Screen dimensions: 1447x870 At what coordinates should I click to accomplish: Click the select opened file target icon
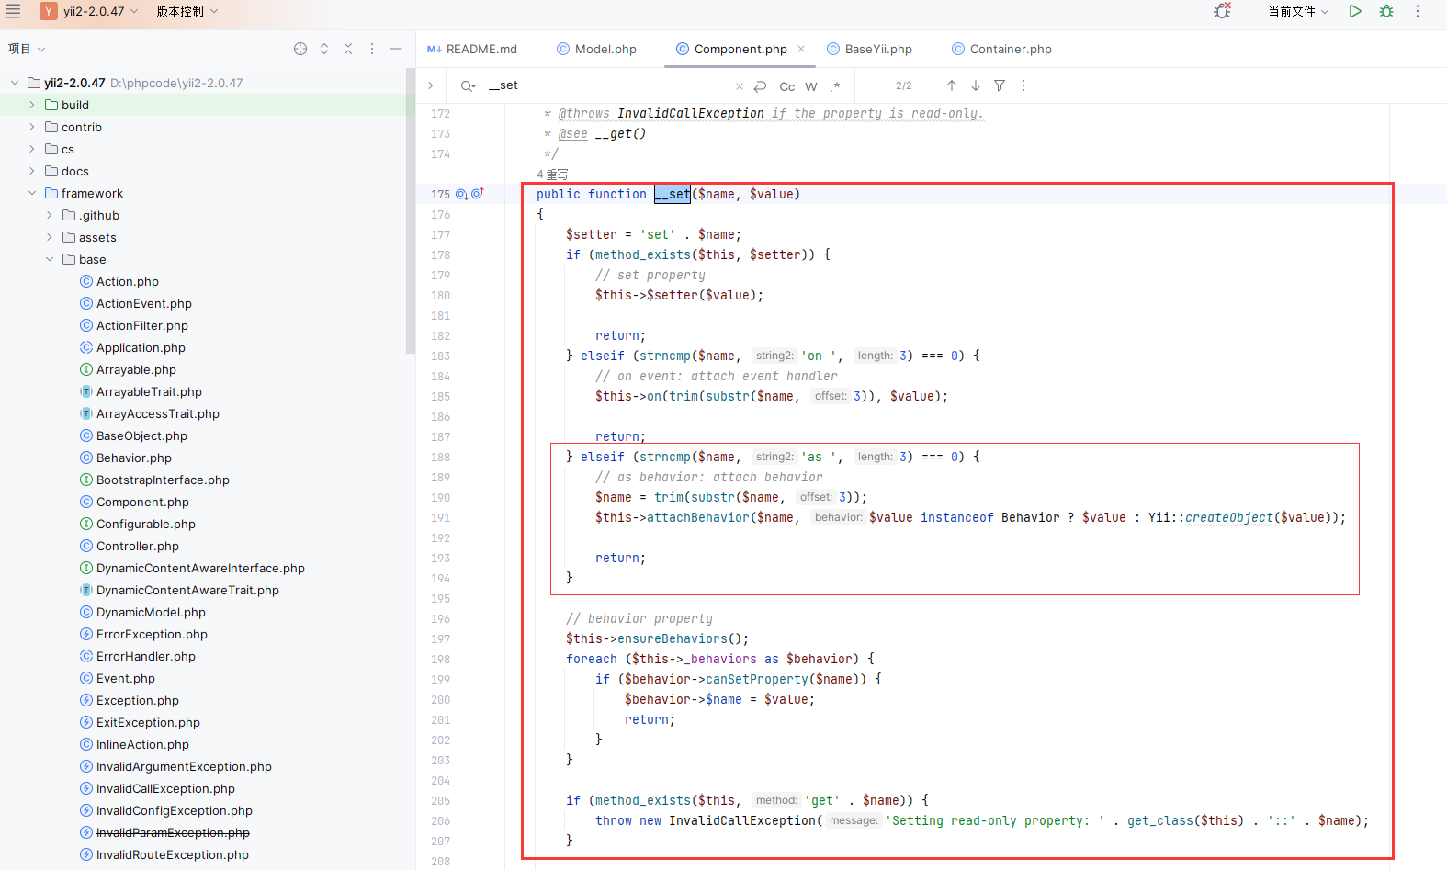[300, 49]
